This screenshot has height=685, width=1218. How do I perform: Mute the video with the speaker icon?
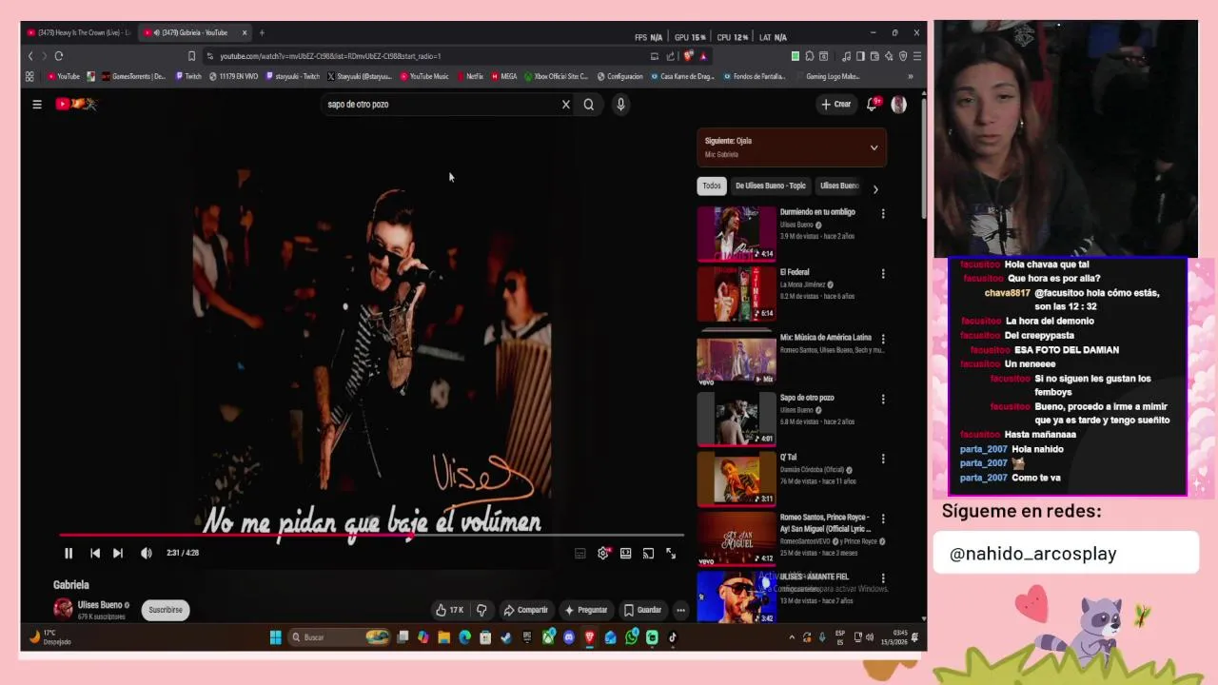point(146,553)
